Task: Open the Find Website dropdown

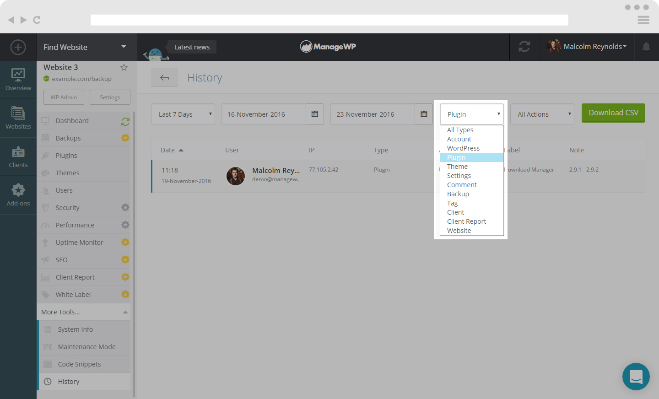Action: [x=87, y=47]
